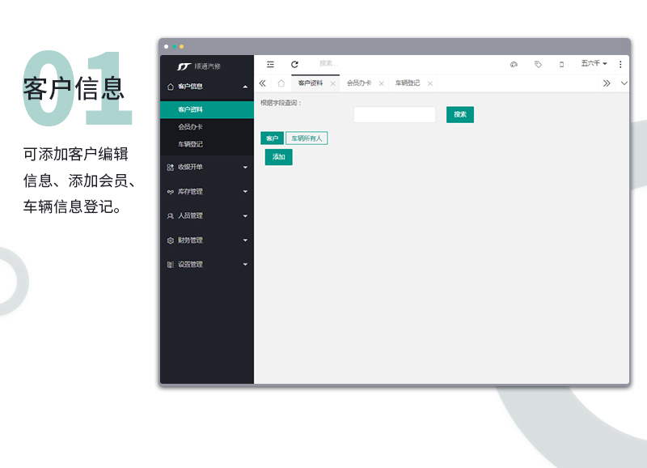This screenshot has height=468, width=647.
Task: Go to the home tab icon
Action: [x=281, y=83]
